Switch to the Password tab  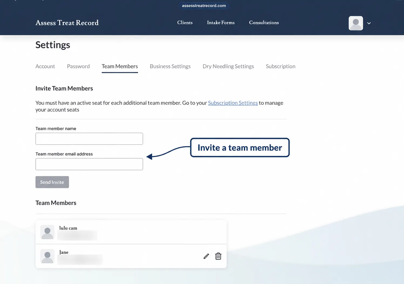tap(78, 66)
